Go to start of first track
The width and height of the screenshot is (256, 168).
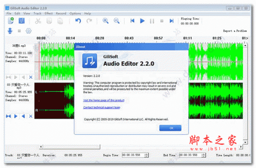tap(9, 77)
